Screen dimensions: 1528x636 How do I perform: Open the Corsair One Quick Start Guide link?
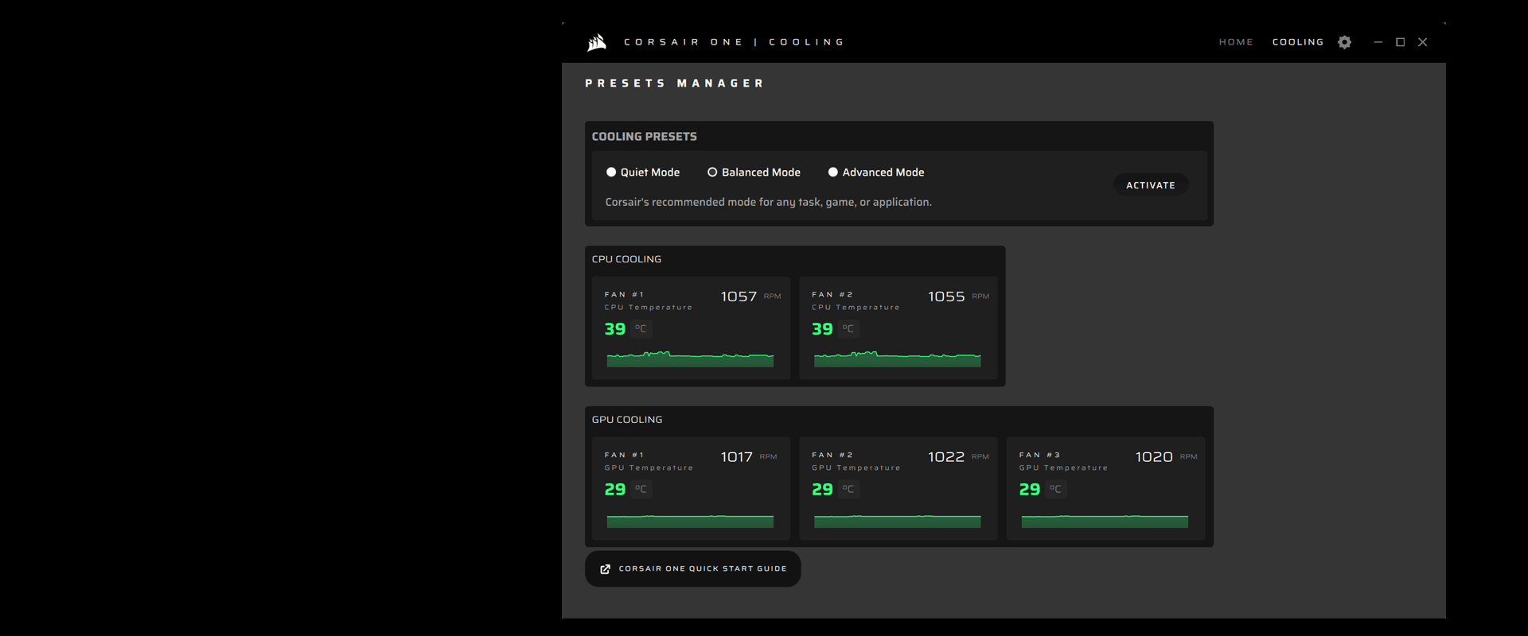693,569
